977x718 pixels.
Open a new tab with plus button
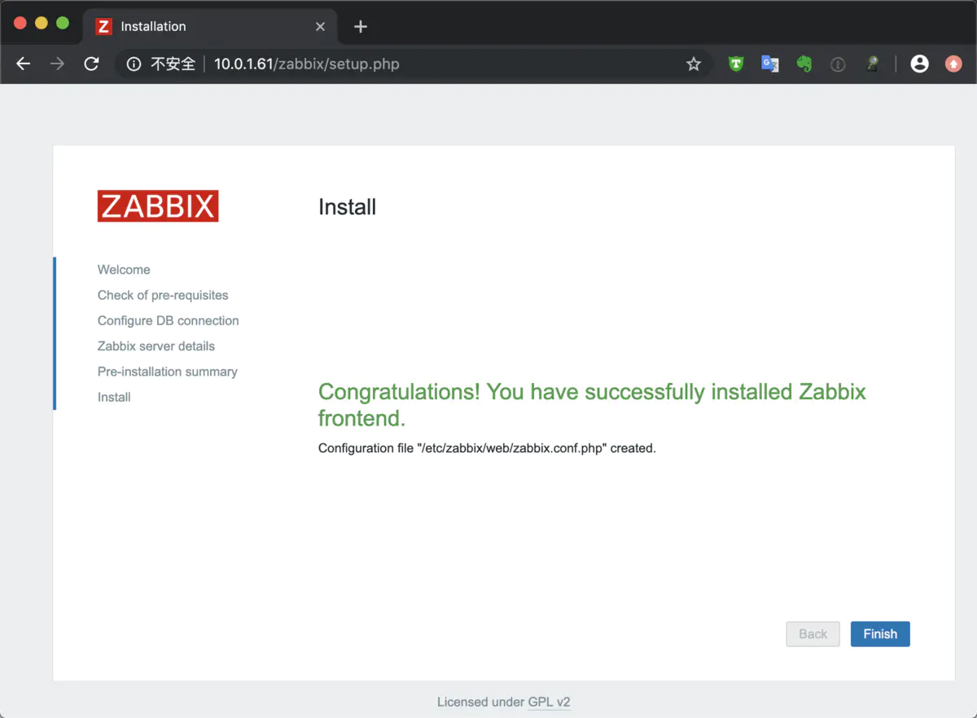pos(361,26)
